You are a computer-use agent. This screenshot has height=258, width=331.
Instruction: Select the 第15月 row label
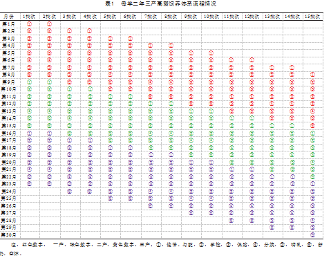point(8,126)
